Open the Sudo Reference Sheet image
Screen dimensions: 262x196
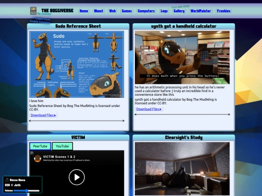[77, 64]
